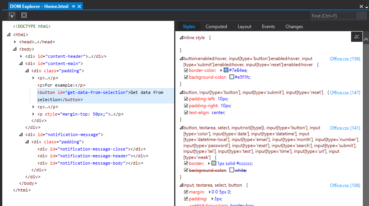Click the #cccccc border color swatch
The image size is (369, 206).
214,163
